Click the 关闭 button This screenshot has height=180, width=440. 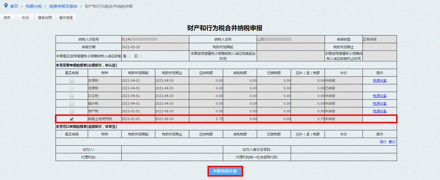click(x=25, y=18)
